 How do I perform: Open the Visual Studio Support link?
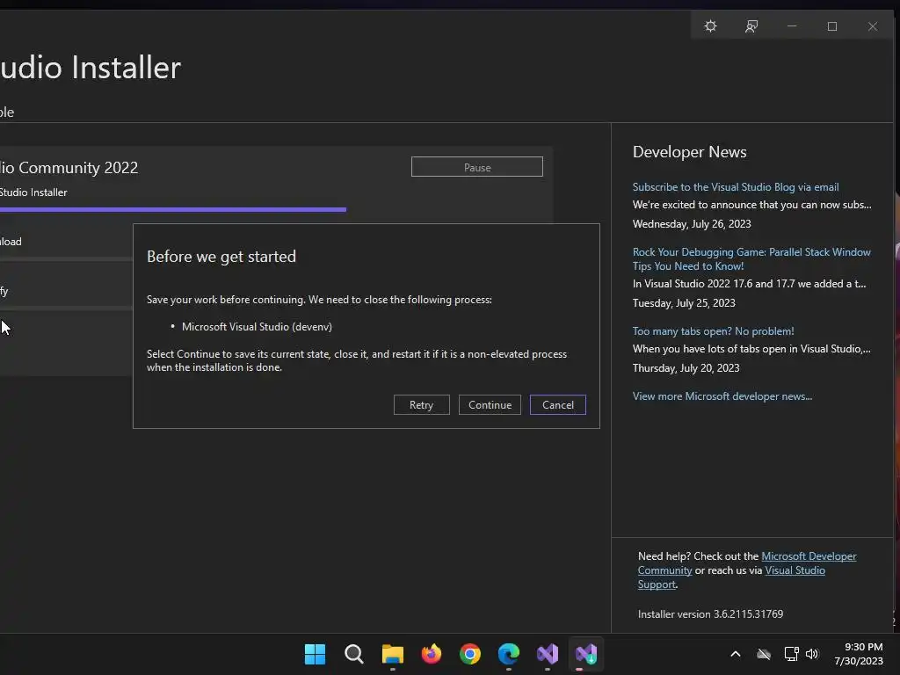point(795,570)
